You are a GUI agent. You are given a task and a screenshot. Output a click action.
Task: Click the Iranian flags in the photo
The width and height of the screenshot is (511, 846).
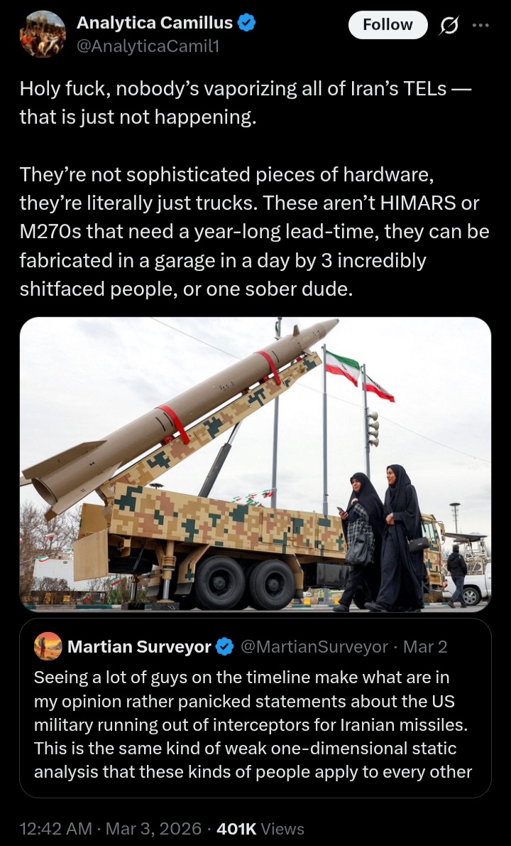[x=359, y=375]
